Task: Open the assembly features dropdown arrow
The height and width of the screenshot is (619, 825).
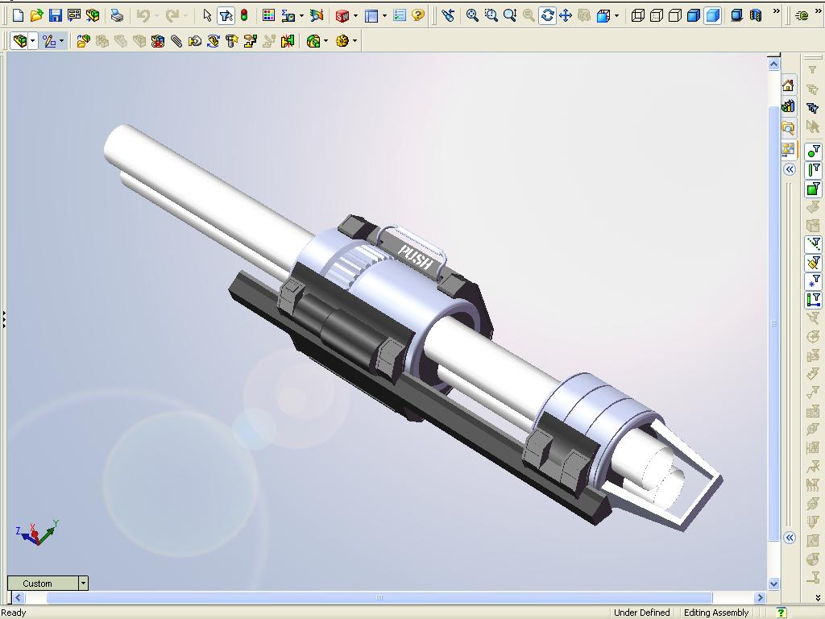Action: coord(325,40)
